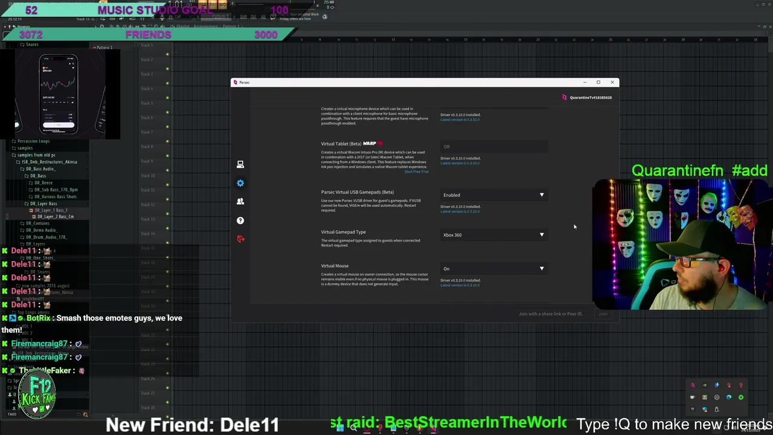Click Latest version link under USB Gamepads
Viewport: 773px width, 435px height.
coord(460,211)
